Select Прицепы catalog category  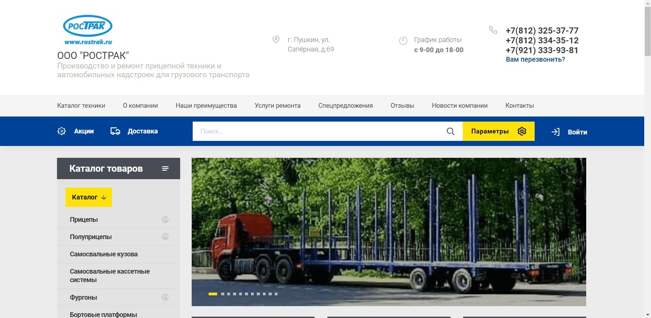84,219
